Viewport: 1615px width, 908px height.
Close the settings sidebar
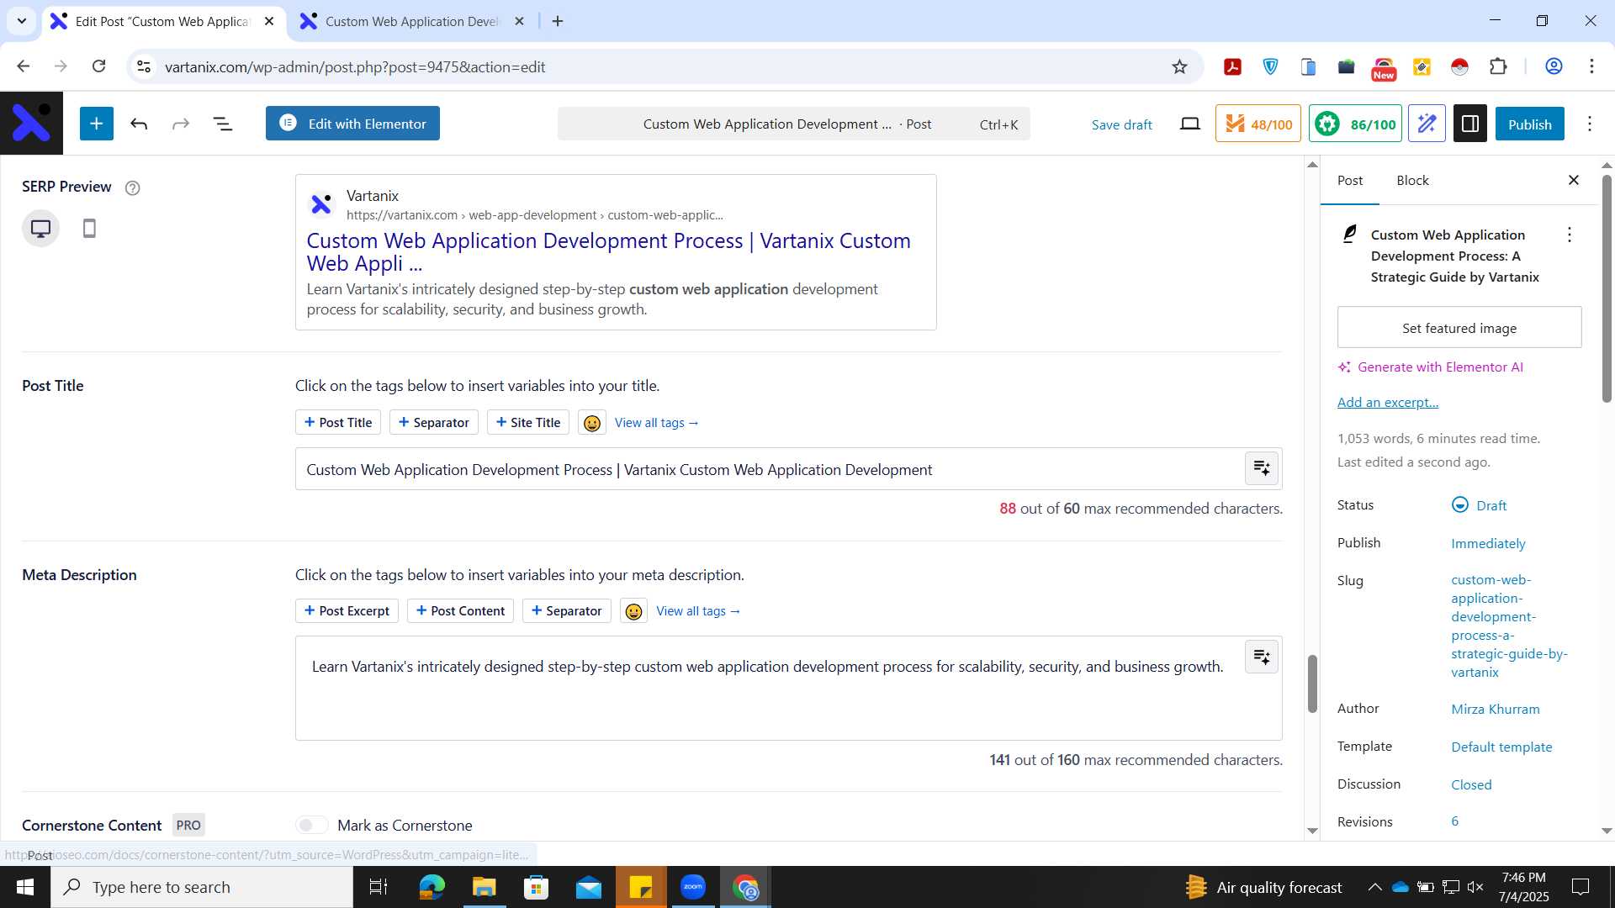coord(1574,180)
